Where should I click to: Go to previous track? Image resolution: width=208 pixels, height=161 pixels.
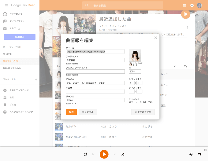coord(93,154)
